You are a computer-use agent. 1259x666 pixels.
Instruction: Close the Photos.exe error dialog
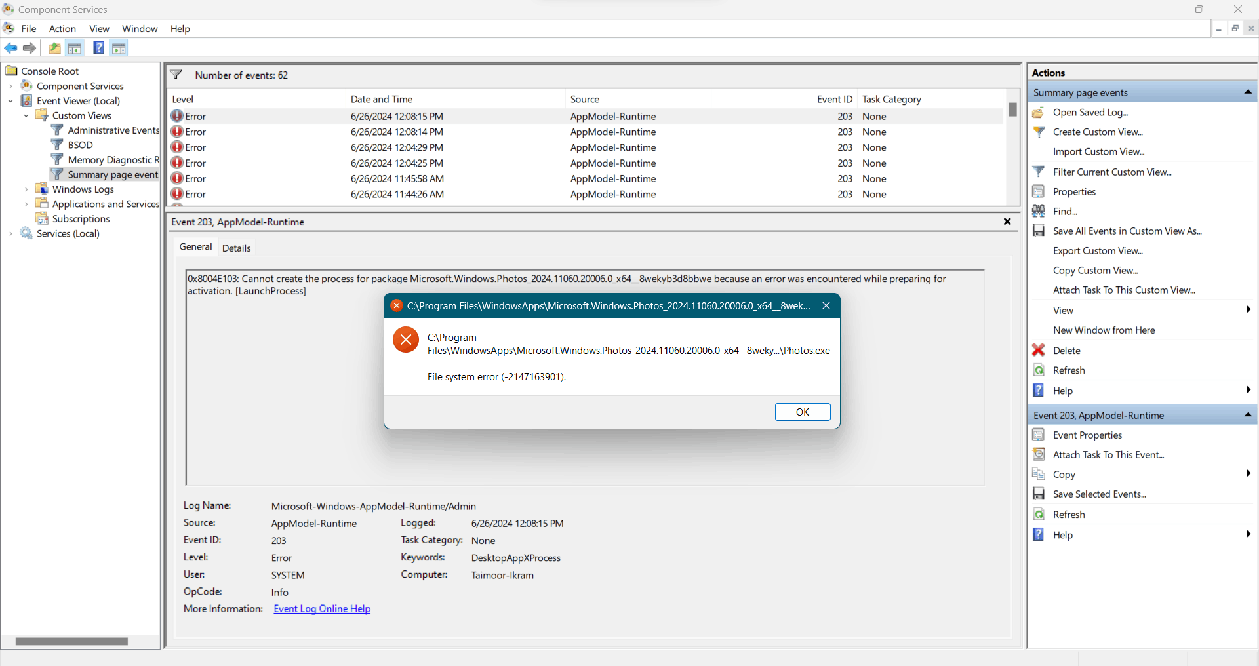click(826, 305)
